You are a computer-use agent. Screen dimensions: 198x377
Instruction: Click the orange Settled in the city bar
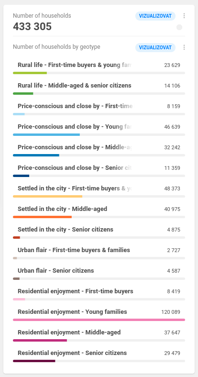point(42,217)
